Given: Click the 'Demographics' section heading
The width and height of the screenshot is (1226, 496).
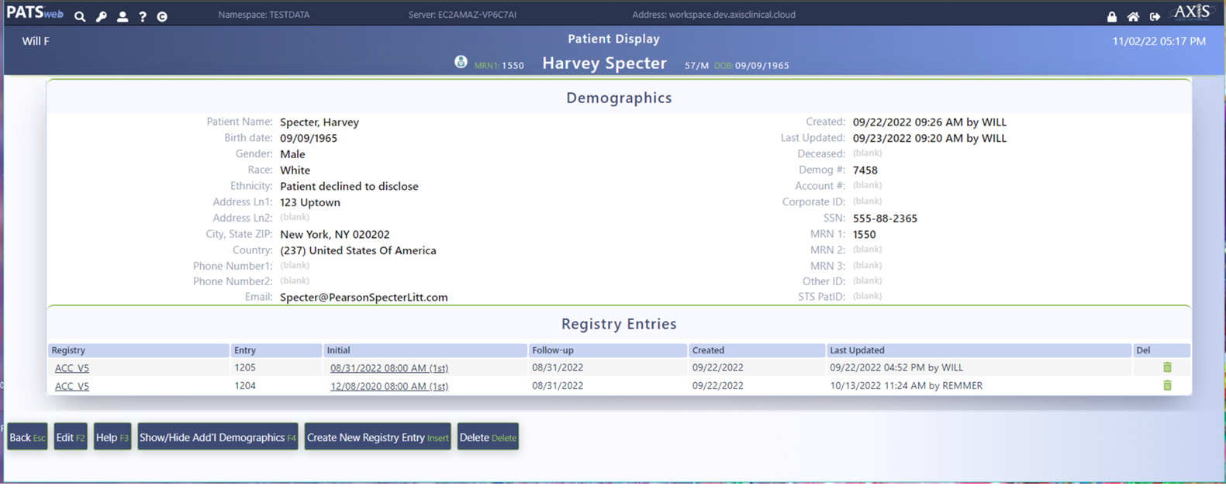Looking at the screenshot, I should coord(619,98).
